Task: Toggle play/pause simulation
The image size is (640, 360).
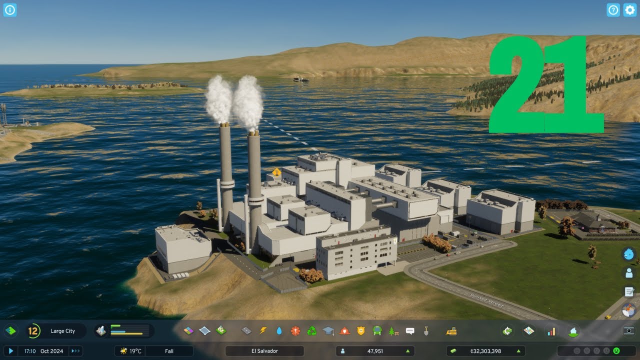Action: pyautogui.click(x=10, y=351)
